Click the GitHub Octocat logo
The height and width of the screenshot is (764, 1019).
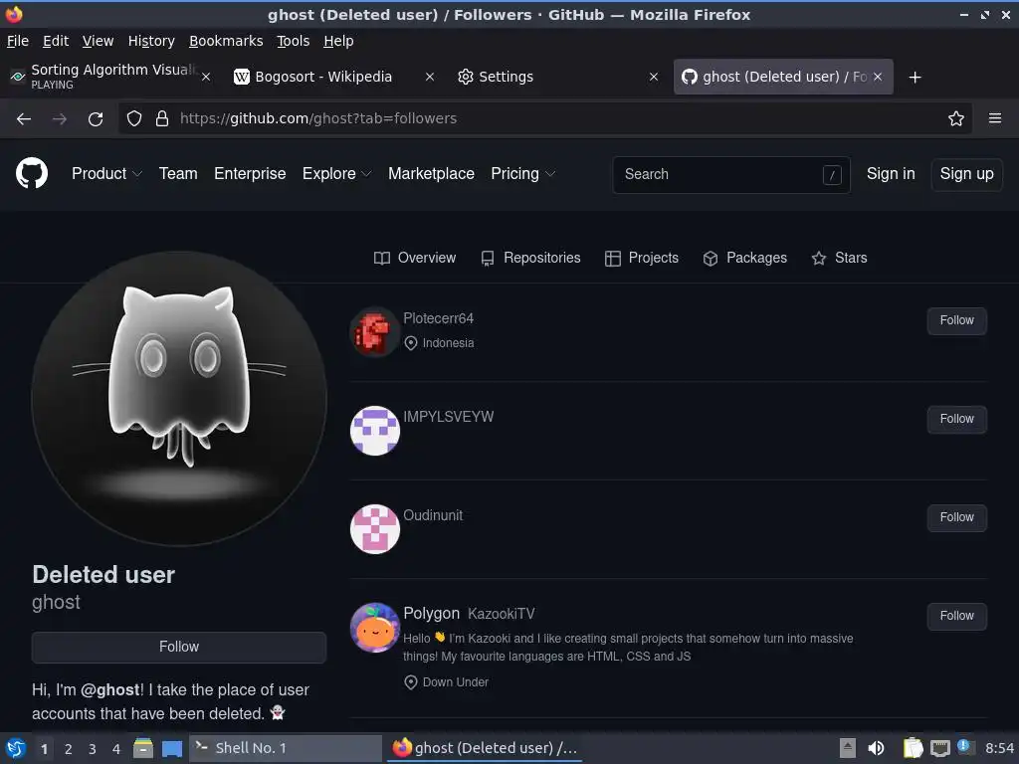point(32,173)
